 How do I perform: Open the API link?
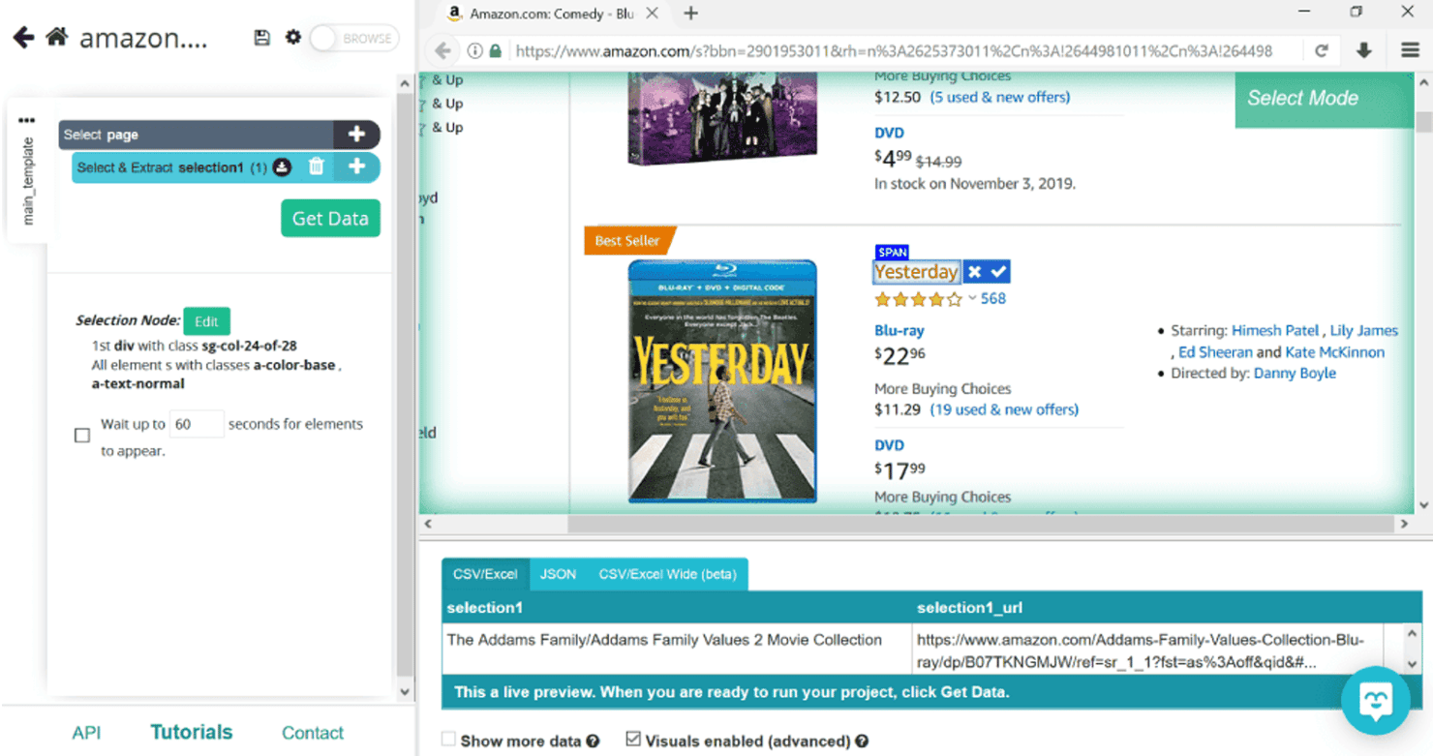point(86,733)
